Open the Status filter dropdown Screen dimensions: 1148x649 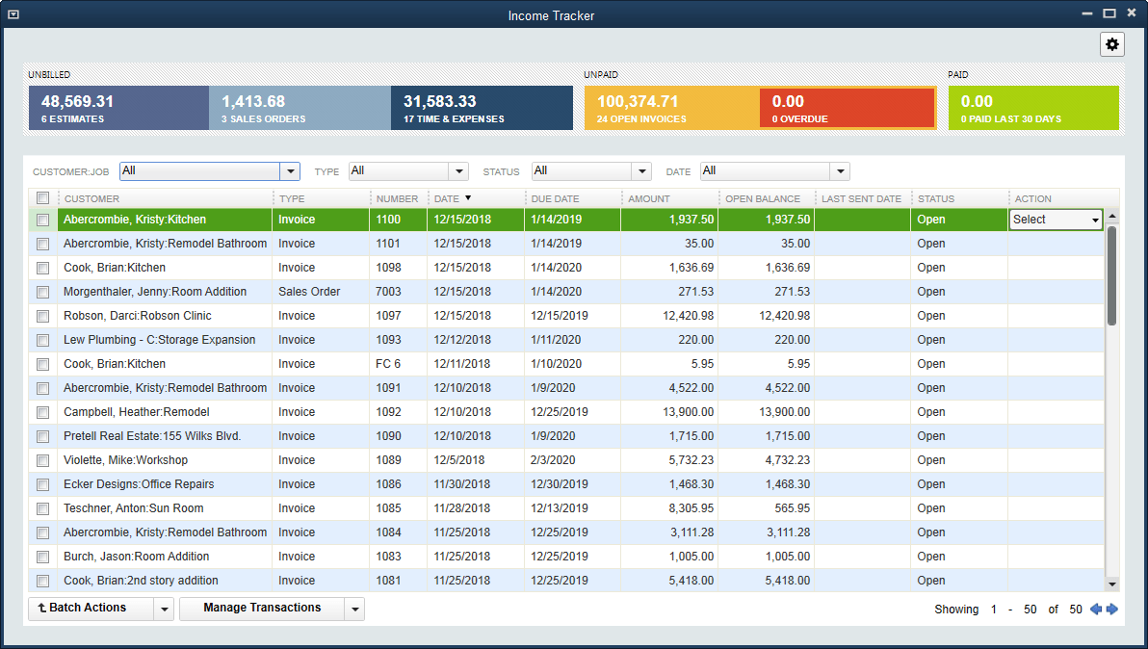point(640,170)
